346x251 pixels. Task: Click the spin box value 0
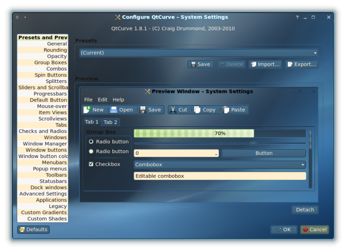point(137,153)
